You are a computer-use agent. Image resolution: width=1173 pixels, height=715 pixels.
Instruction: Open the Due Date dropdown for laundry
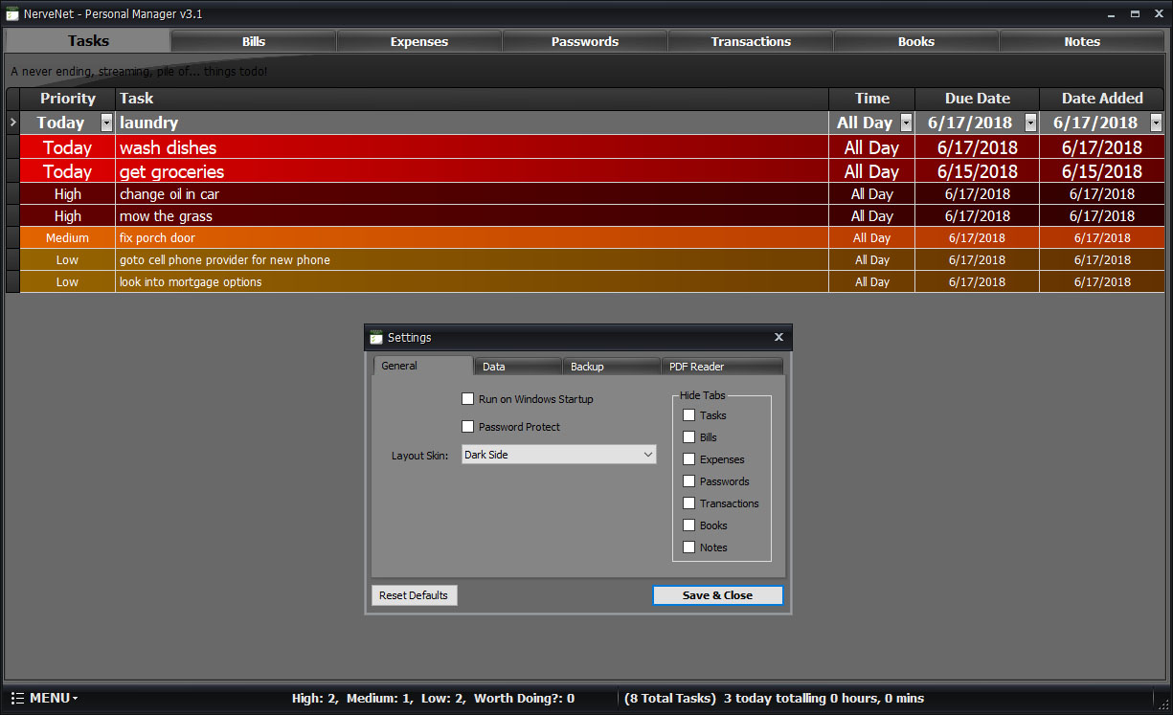click(1030, 123)
